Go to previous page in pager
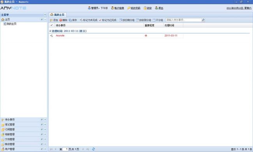Viewport: 253px width, 152px height. point(56,149)
